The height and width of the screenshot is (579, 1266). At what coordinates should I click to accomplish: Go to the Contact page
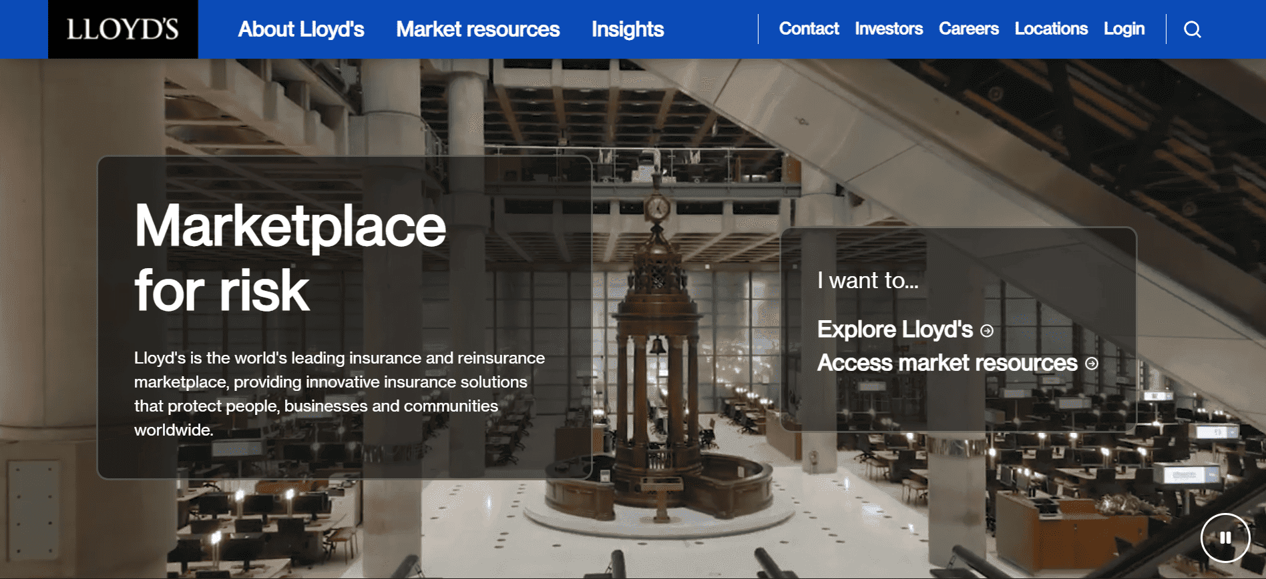click(809, 29)
